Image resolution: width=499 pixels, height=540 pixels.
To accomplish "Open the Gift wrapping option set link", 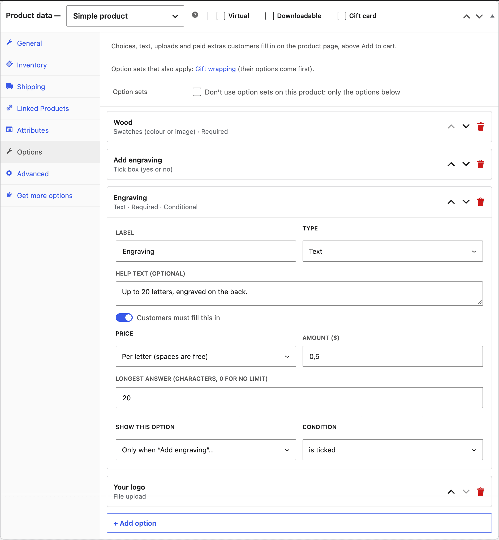I will point(215,69).
